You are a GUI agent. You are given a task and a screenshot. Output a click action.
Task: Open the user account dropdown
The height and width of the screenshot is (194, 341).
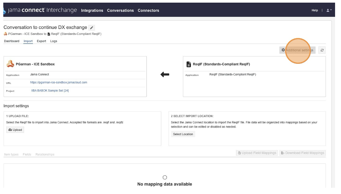[x=329, y=10]
